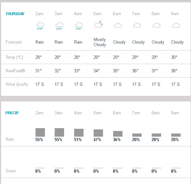The image size is (191, 184).
Task: Click the 4am rain 51% bar
Action: click(x=79, y=133)
